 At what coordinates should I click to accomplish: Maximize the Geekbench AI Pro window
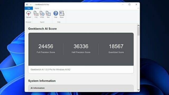tap(129, 4)
